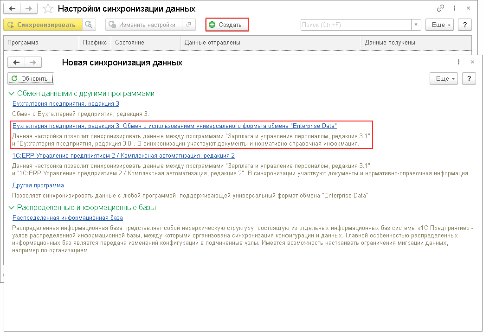Choose the Другая программа link
The image size is (483, 332).
(x=38, y=185)
